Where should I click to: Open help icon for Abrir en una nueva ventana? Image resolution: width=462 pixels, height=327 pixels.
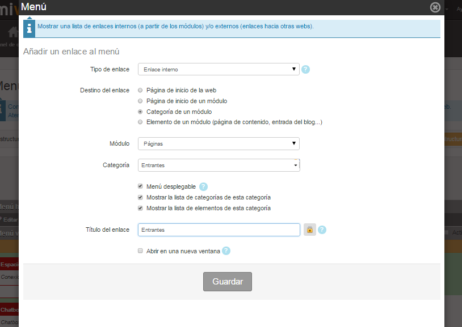point(226,250)
